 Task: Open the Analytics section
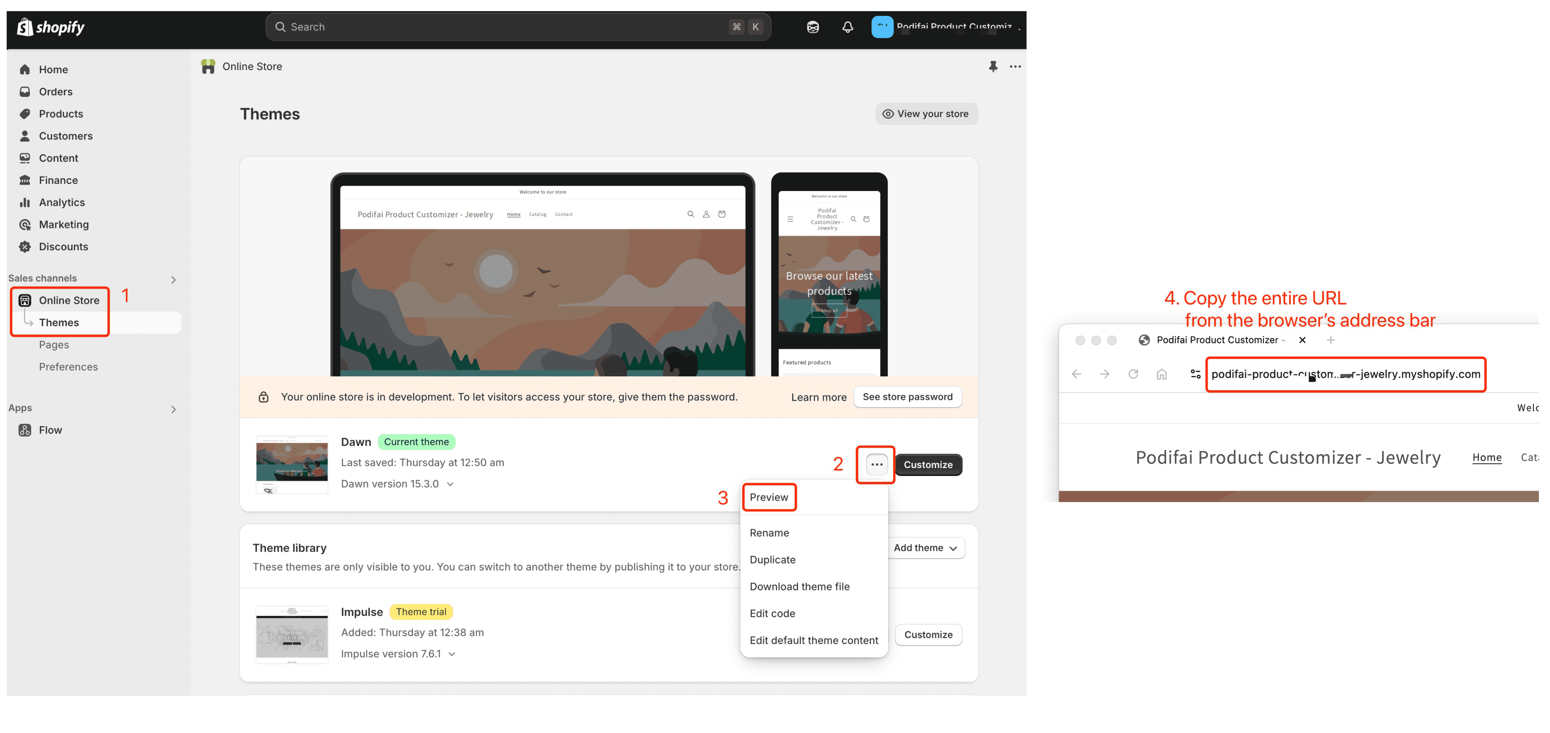point(62,202)
